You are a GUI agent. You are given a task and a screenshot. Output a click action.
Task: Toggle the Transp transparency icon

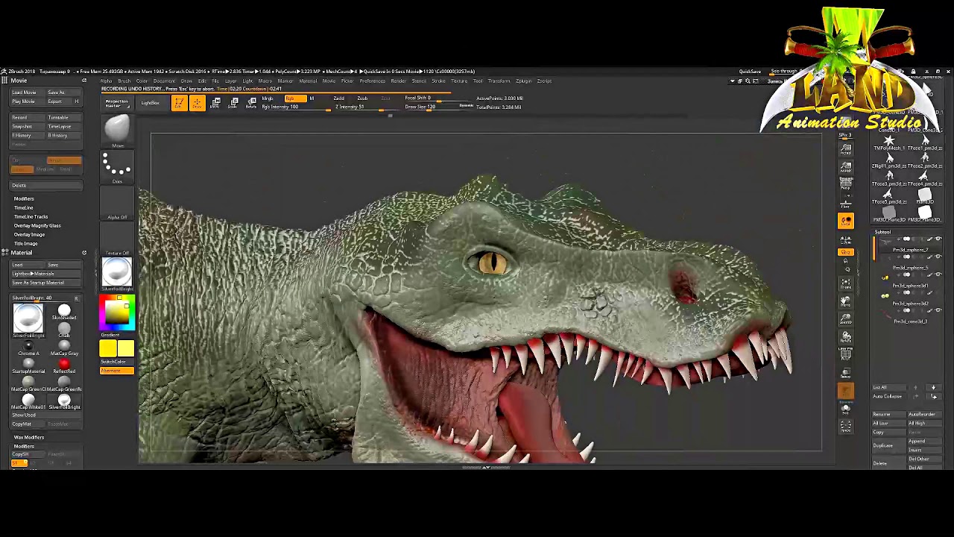click(846, 373)
